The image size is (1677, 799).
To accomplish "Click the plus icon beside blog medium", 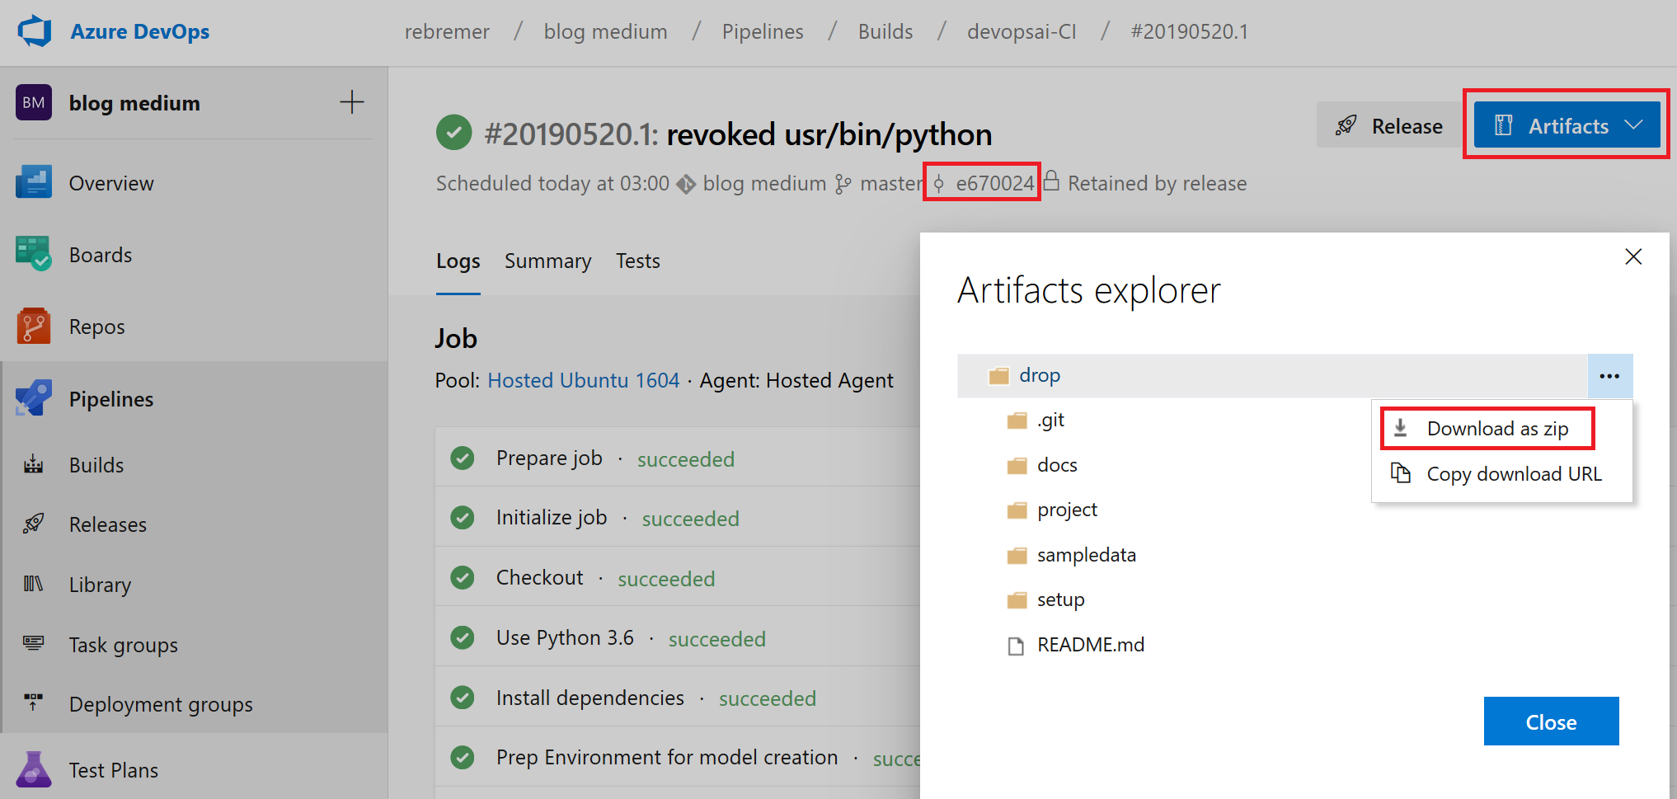I will [352, 102].
